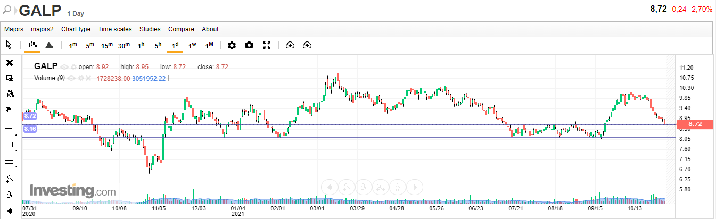Screen dimensions: 716x219
Task: Open the Compare menu
Action: click(x=181, y=29)
